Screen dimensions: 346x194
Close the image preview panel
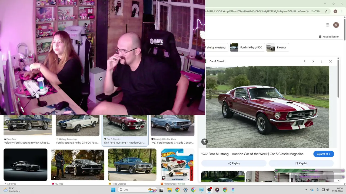click(330, 61)
